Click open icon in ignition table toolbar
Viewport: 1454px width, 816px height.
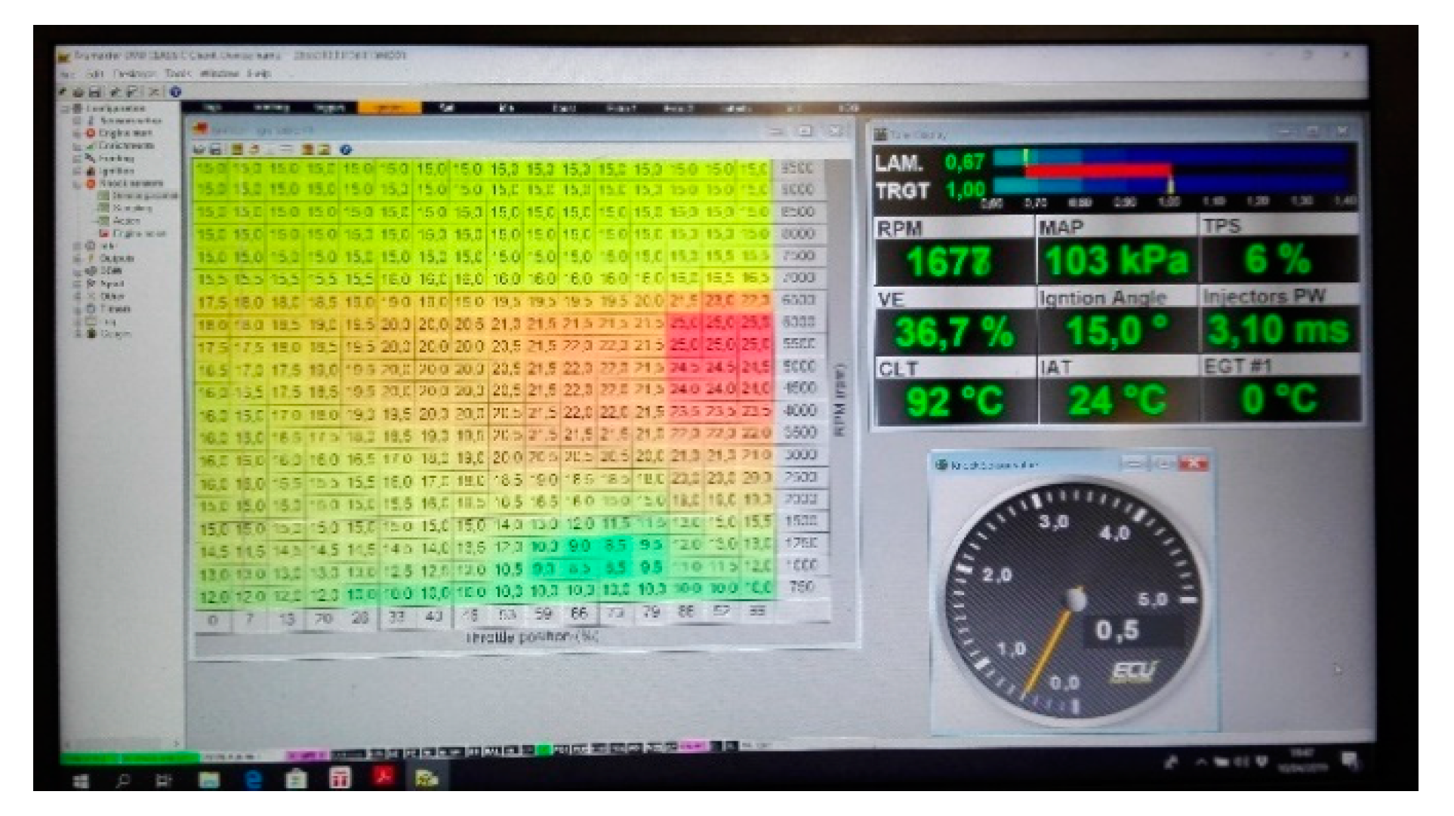[200, 149]
